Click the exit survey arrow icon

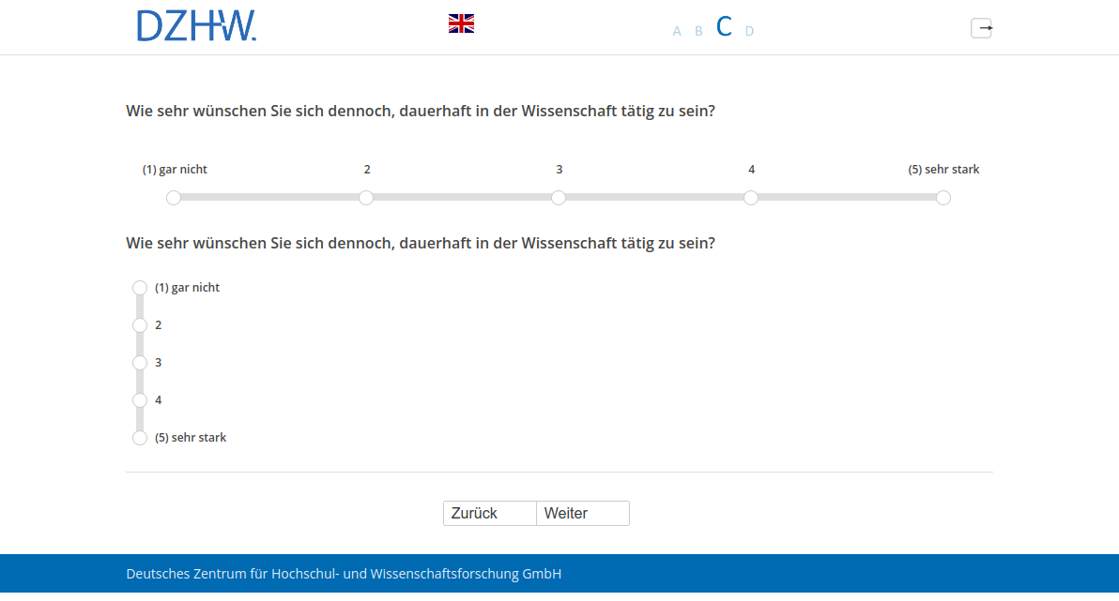click(981, 28)
